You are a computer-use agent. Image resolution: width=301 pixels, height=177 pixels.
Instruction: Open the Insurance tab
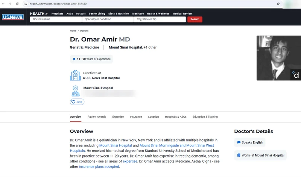[136, 117]
